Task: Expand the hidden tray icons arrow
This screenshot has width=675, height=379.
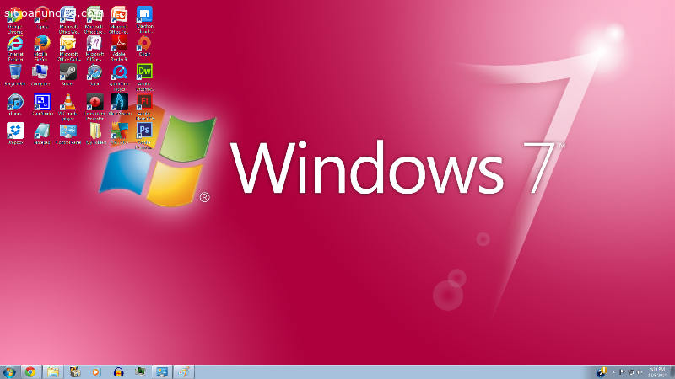Action: click(614, 372)
